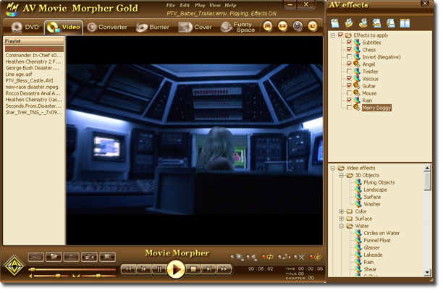Collapse the Effects to apply tree
The image size is (443, 293).
333,35
